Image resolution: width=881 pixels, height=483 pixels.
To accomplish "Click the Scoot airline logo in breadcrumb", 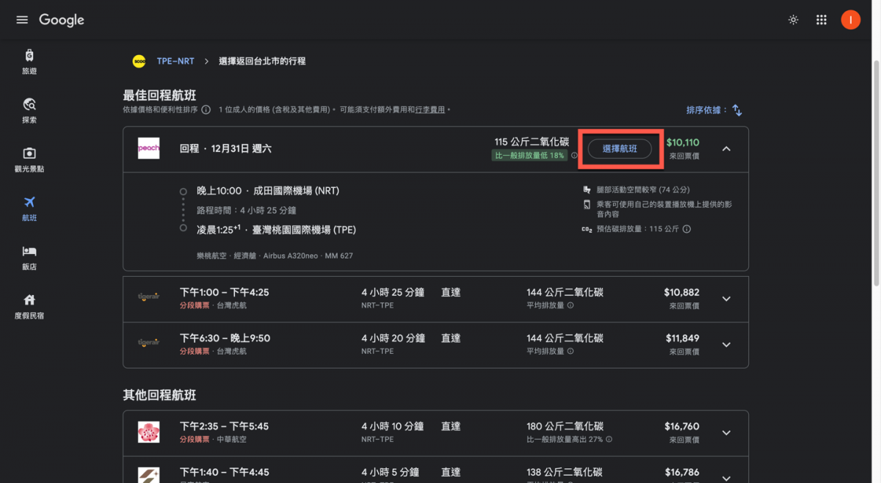I will 139,62.
